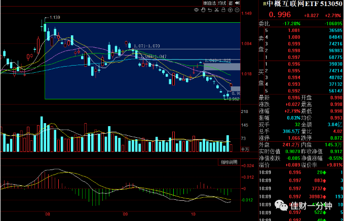Toggle the eye visibility icon above chart
Viewport: 344px width, 221px height.
point(197,10)
